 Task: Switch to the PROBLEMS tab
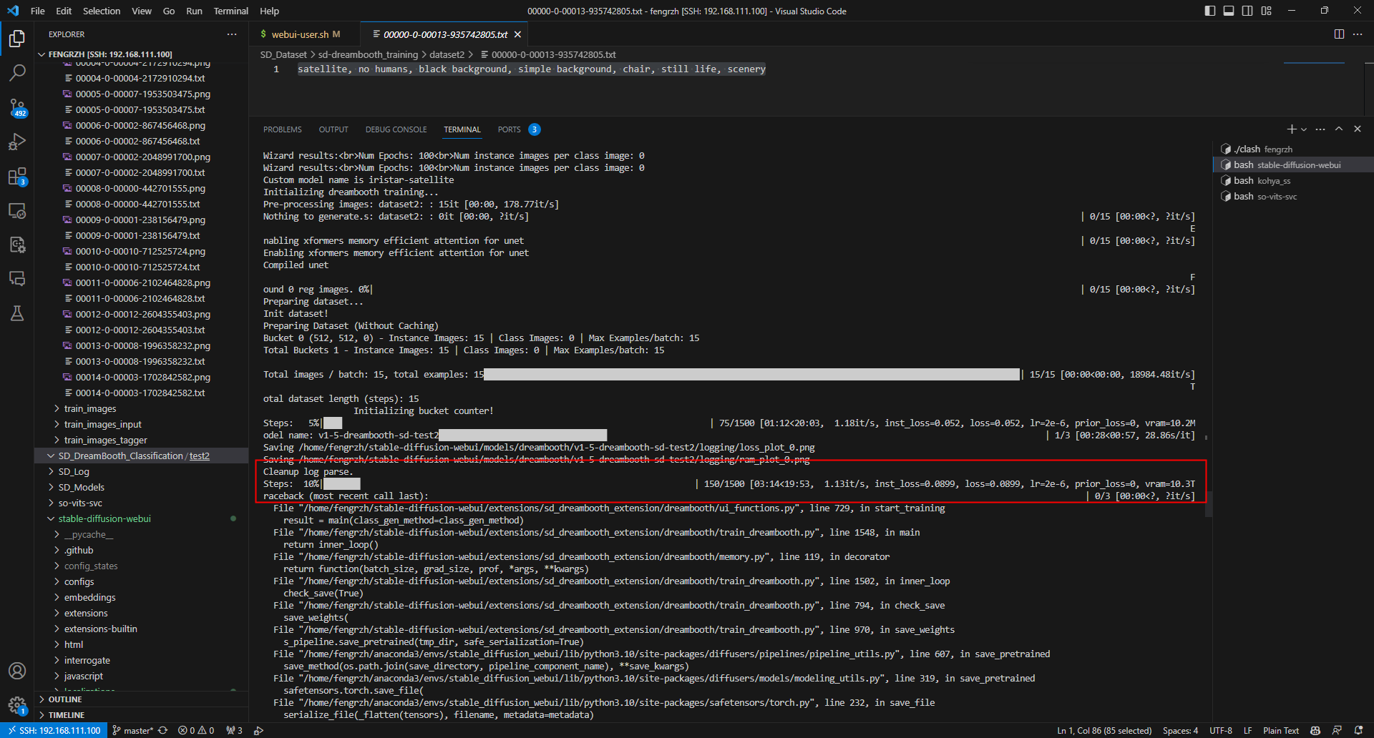point(282,129)
